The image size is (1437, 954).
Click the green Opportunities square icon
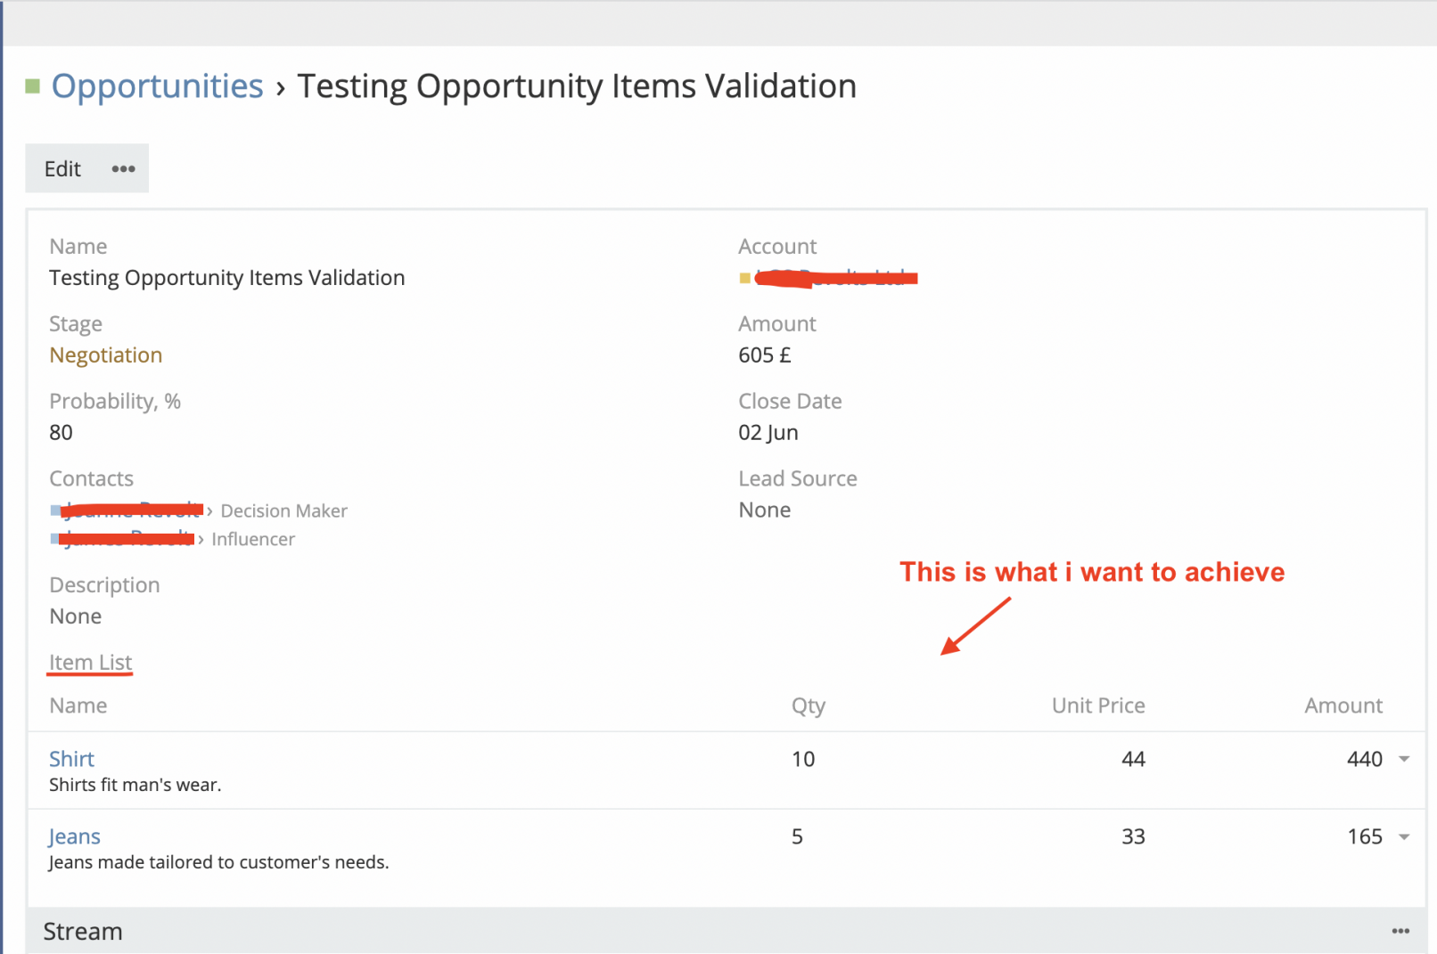[x=33, y=86]
